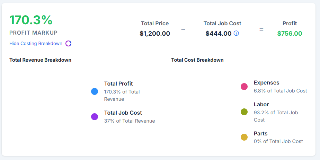Image resolution: width=320 pixels, height=160 pixels.
Task: Click the 170.3% profit markup figure
Action: point(31,20)
